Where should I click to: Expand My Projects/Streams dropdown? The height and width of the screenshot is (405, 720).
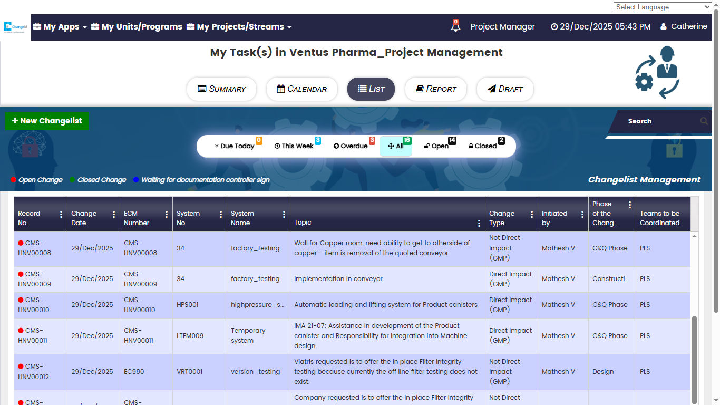coord(239,27)
